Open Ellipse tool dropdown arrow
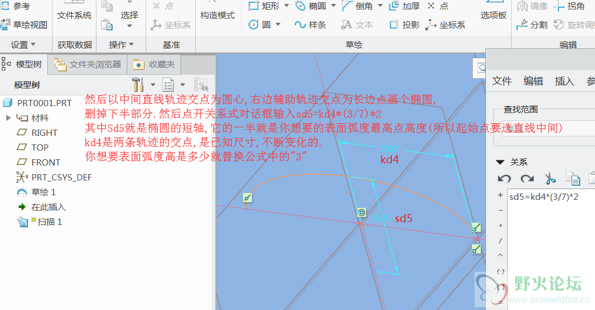This screenshot has width=595, height=310. click(x=333, y=6)
